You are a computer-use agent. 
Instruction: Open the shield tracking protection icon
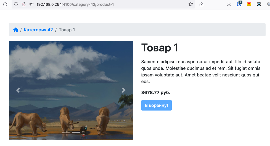pos(16,4)
